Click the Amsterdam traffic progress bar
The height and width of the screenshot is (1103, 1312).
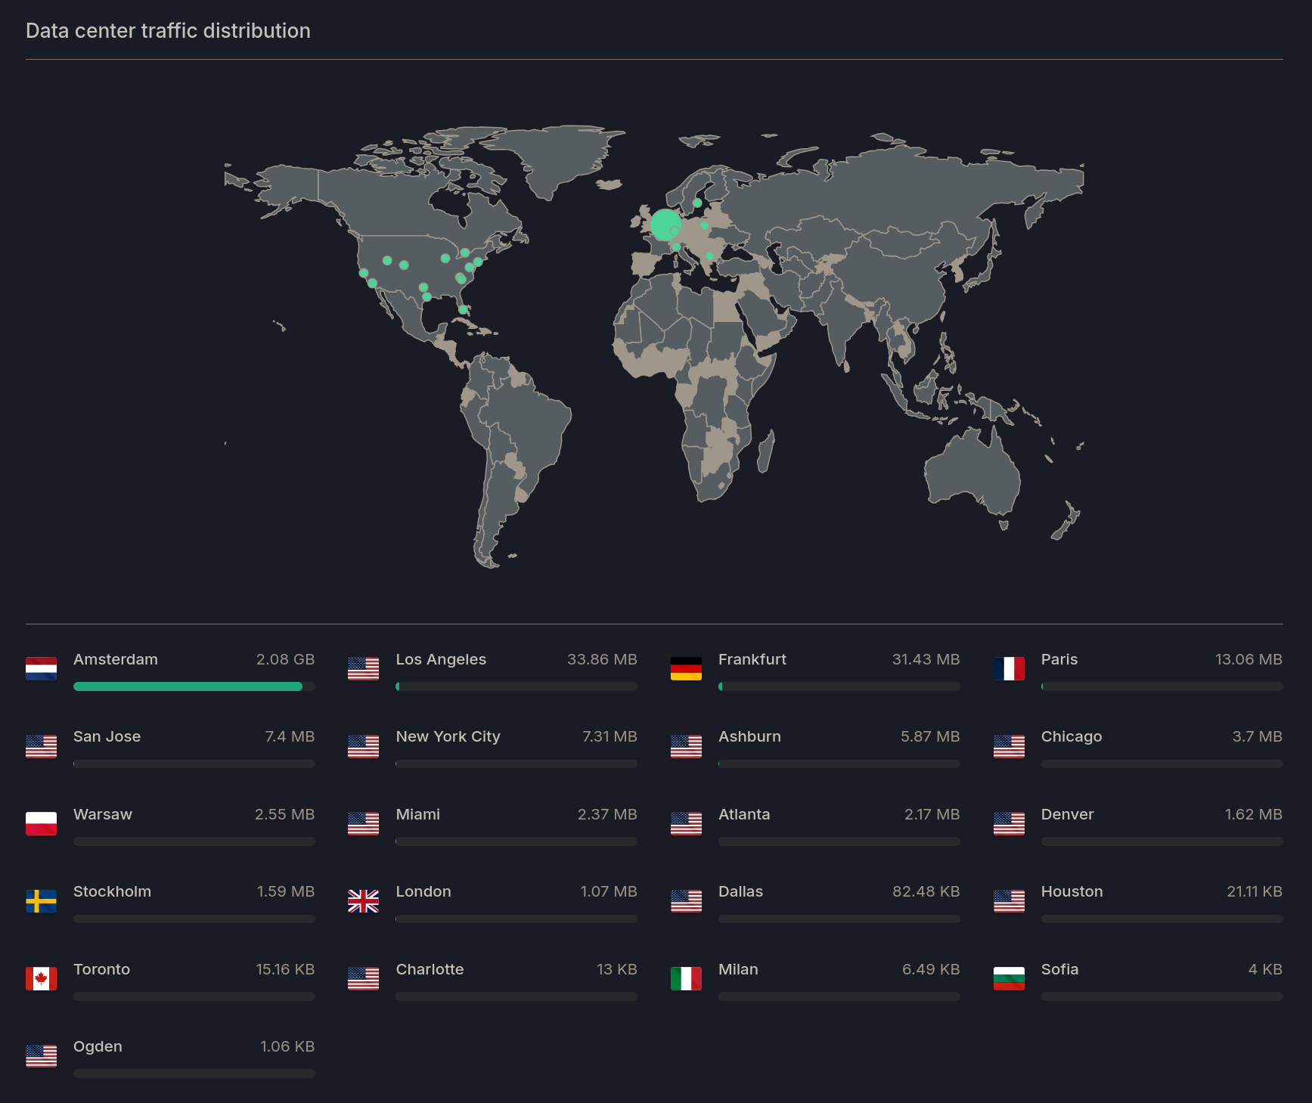[x=194, y=686]
